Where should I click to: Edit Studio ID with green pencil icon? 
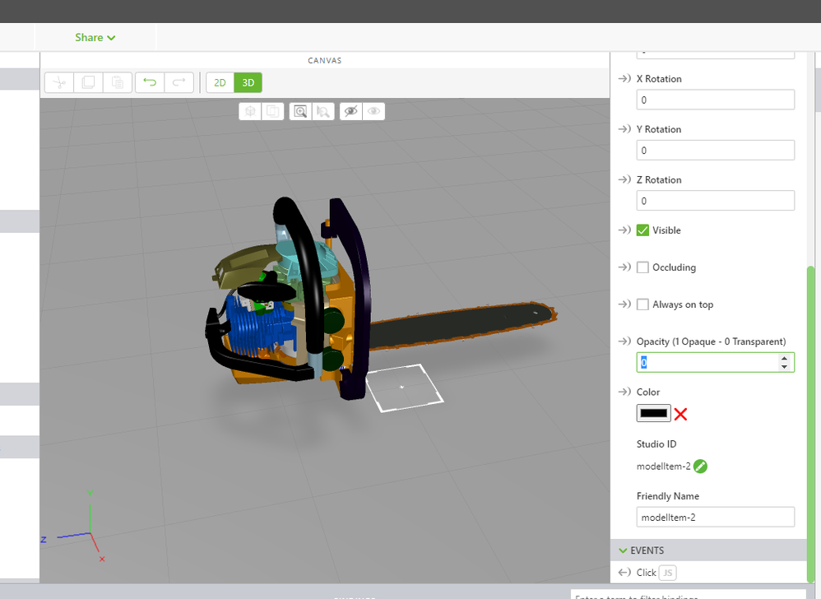pos(700,467)
